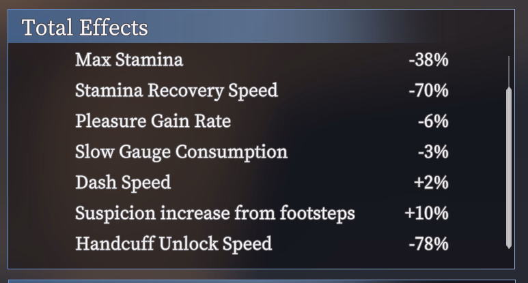Click the +2% Dash Speed value
528x283 pixels.
click(431, 183)
